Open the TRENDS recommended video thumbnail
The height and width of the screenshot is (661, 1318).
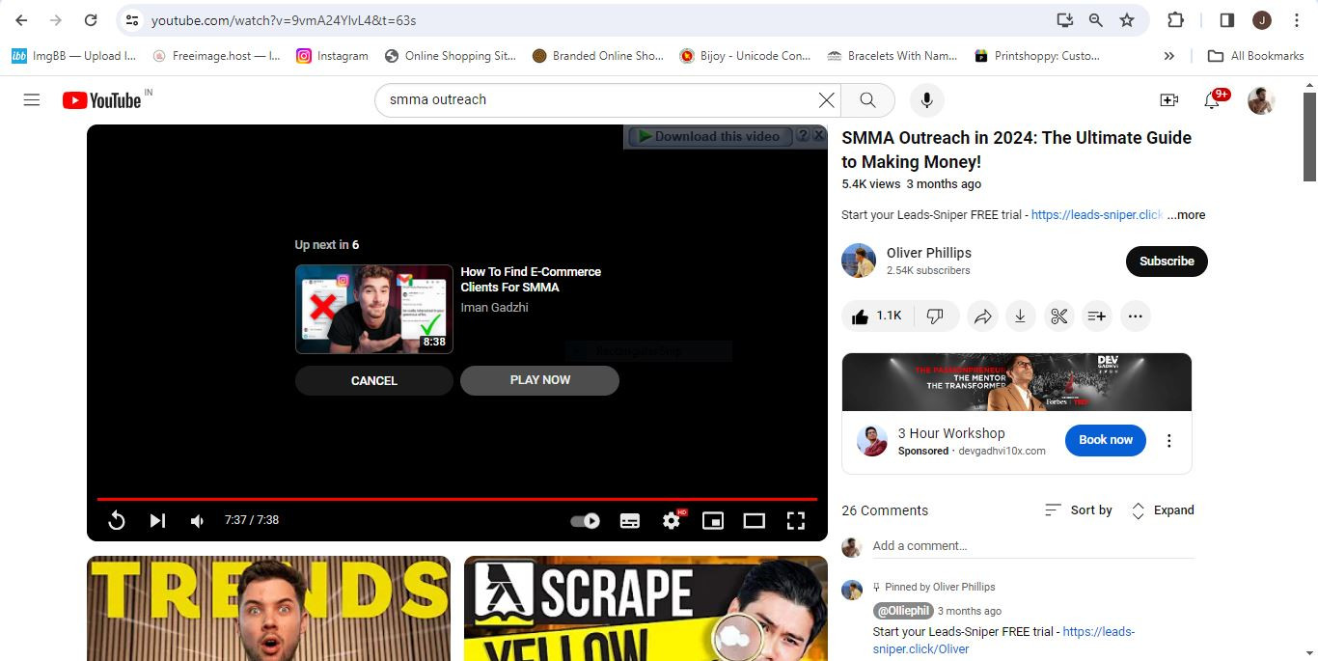268,608
